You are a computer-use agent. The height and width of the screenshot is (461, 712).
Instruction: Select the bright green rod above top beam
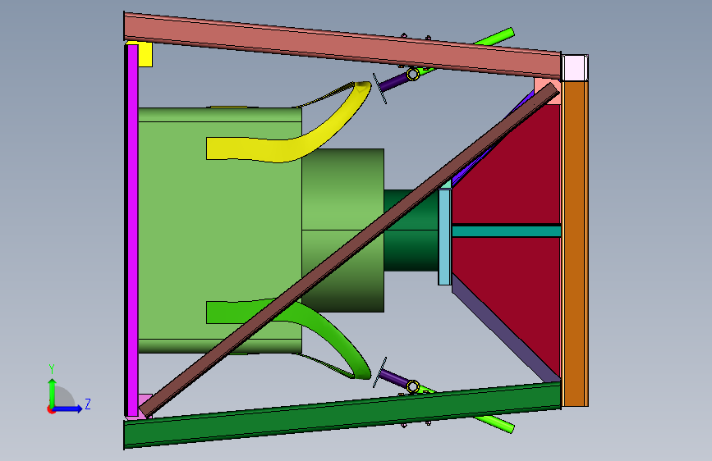494,37
